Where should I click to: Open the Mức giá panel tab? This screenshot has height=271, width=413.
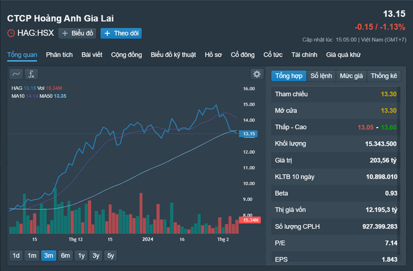(352, 76)
